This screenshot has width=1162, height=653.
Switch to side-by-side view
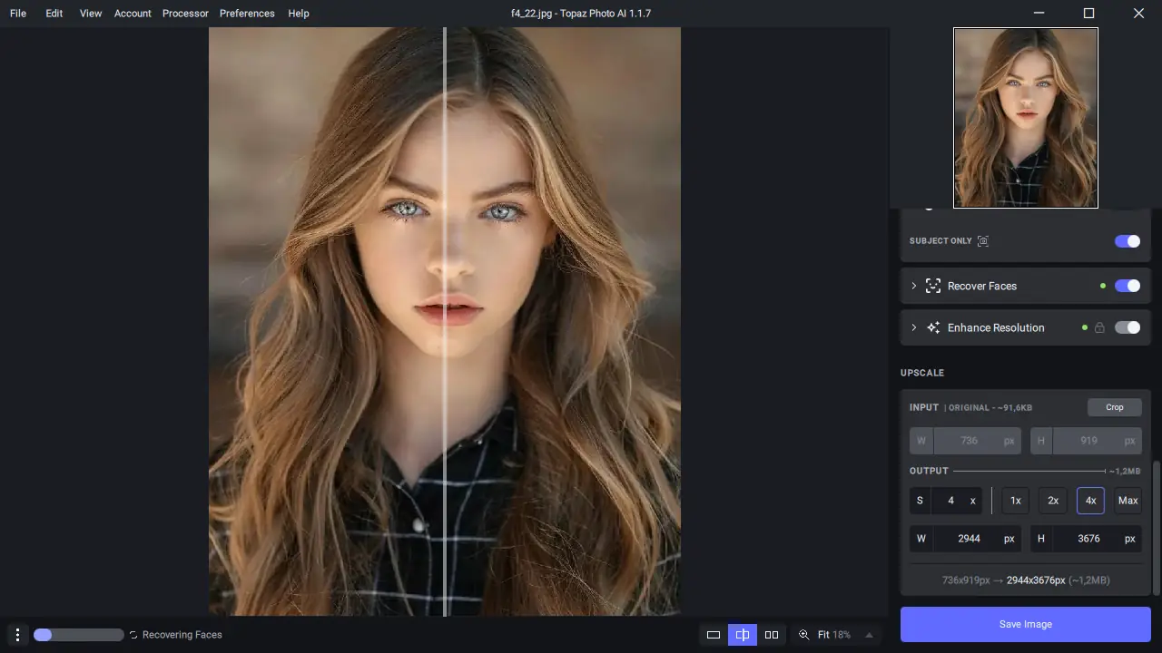(x=772, y=635)
